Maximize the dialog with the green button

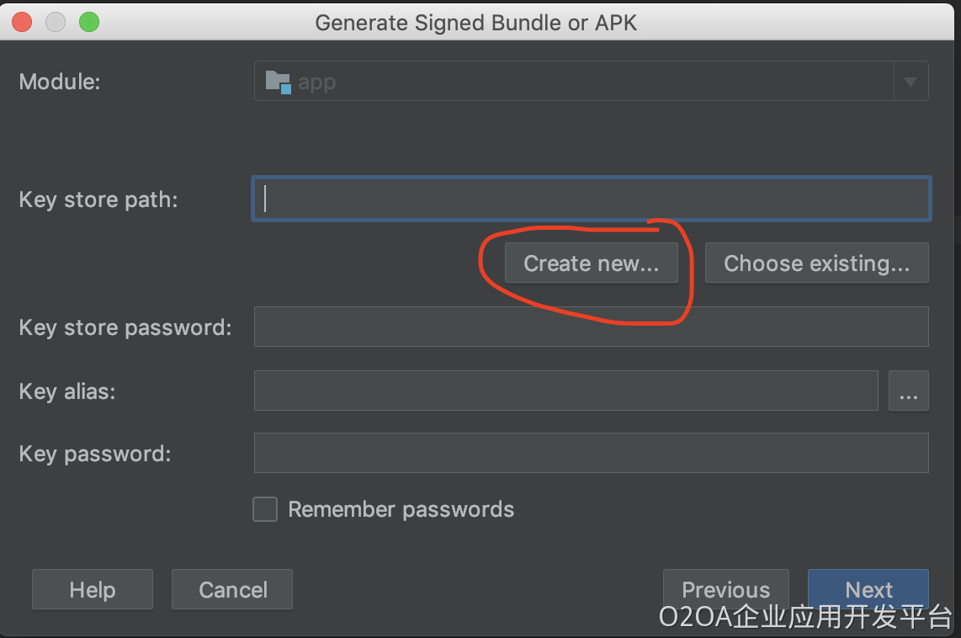click(88, 22)
